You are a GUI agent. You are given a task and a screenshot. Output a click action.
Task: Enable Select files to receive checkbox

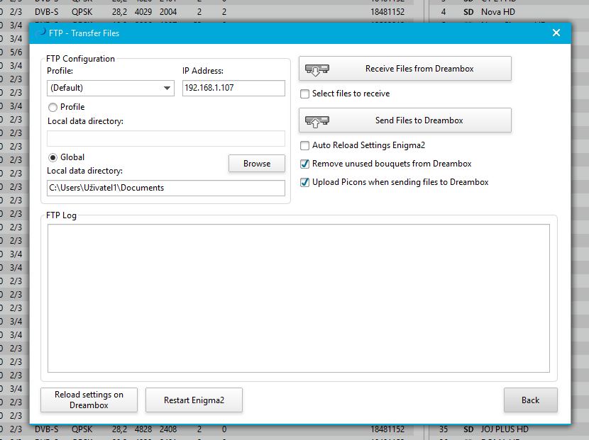(x=304, y=94)
